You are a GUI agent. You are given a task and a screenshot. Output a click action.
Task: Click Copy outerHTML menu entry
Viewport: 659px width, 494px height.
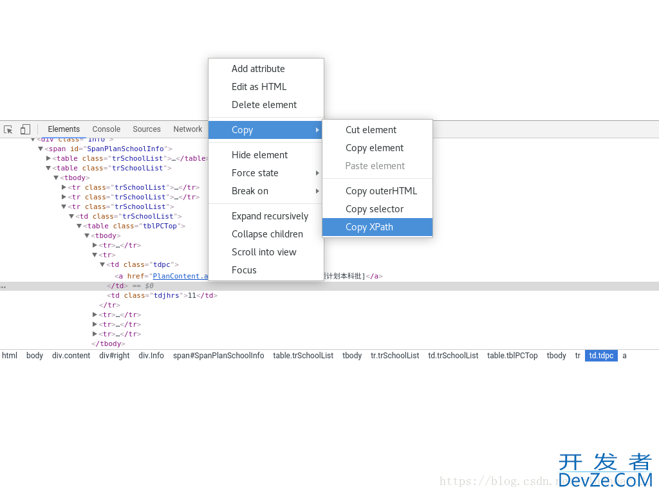coord(381,191)
